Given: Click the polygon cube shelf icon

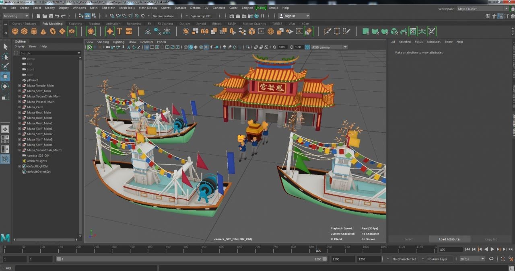Looking at the screenshot, I should click(x=25, y=31).
